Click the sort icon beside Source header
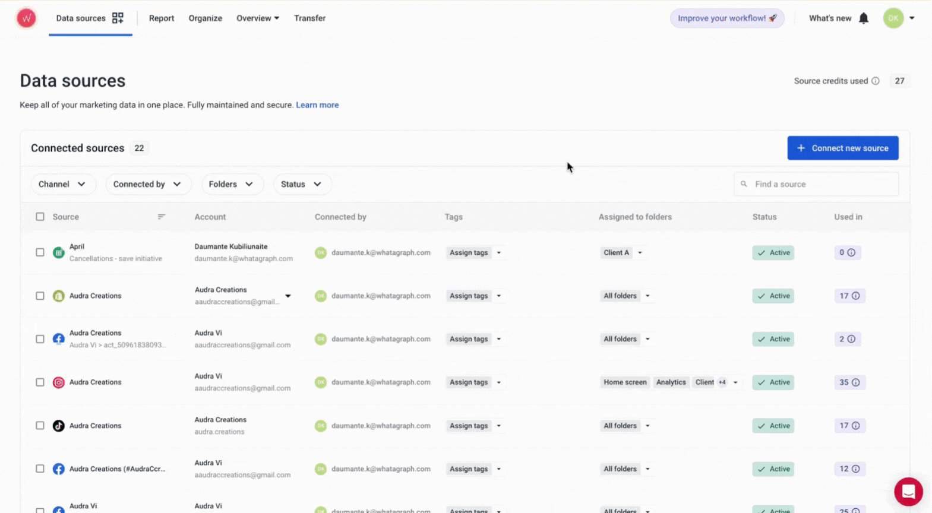Image resolution: width=932 pixels, height=513 pixels. click(161, 217)
